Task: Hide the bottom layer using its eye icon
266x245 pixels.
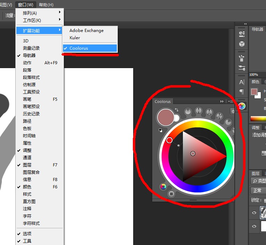Action: 254,226
